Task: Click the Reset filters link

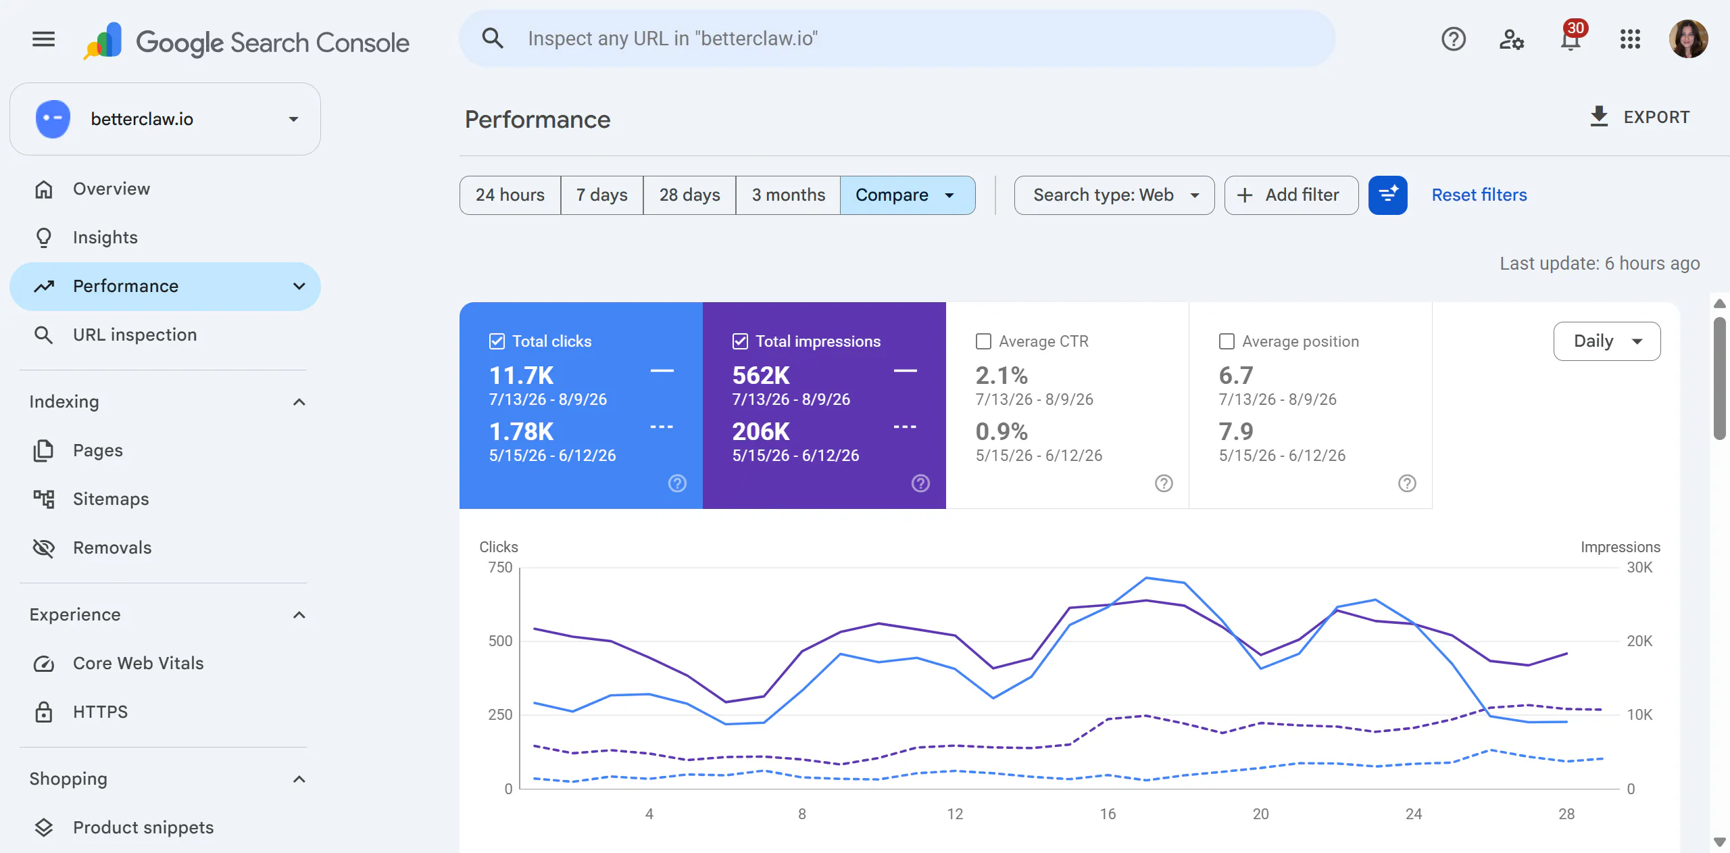Action: (x=1479, y=195)
